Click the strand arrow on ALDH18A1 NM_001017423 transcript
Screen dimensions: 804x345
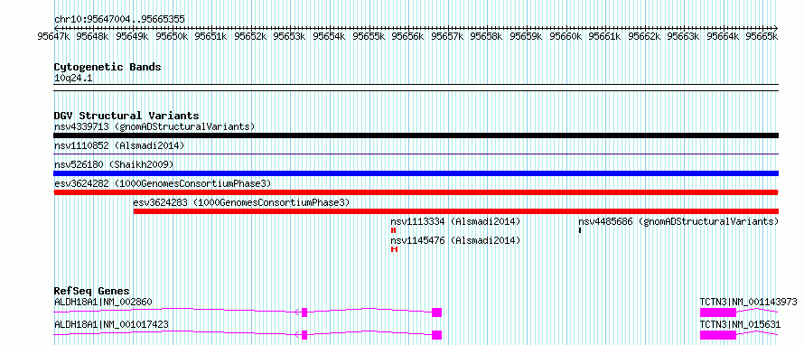(x=298, y=335)
